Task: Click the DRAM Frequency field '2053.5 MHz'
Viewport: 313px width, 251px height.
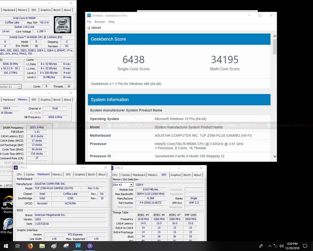Action: coord(37,127)
